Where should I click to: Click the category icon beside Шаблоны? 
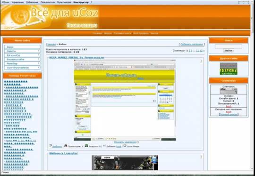coord(51,145)
